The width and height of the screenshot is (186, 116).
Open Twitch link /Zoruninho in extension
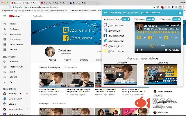(115, 26)
